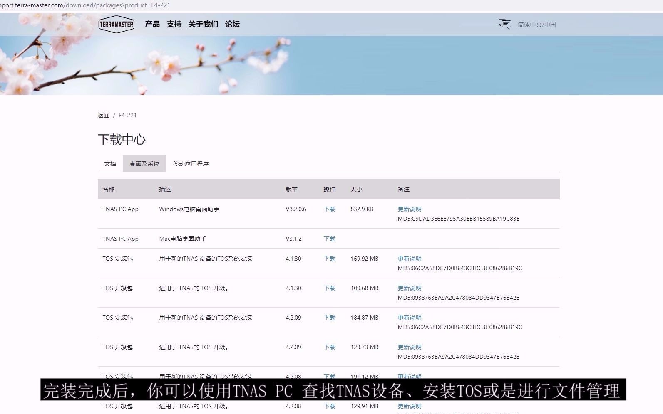Click the F4-221 breadcrumb
This screenshot has height=414, width=663.
click(127, 115)
